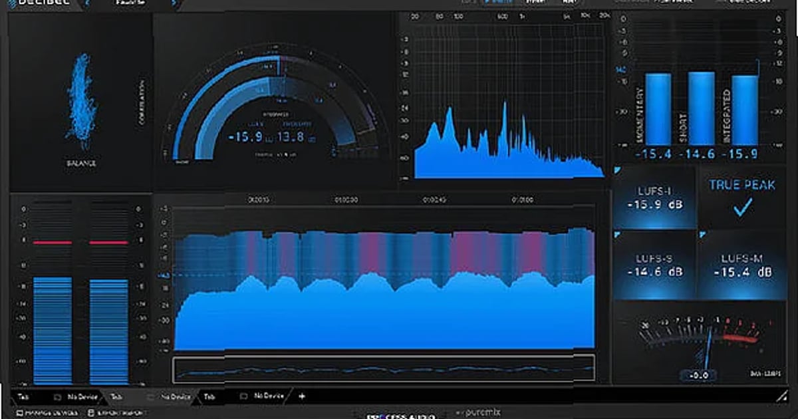Click the Reset button in the top bar
Image resolution: width=798 pixels, height=419 pixels.
pos(570,3)
